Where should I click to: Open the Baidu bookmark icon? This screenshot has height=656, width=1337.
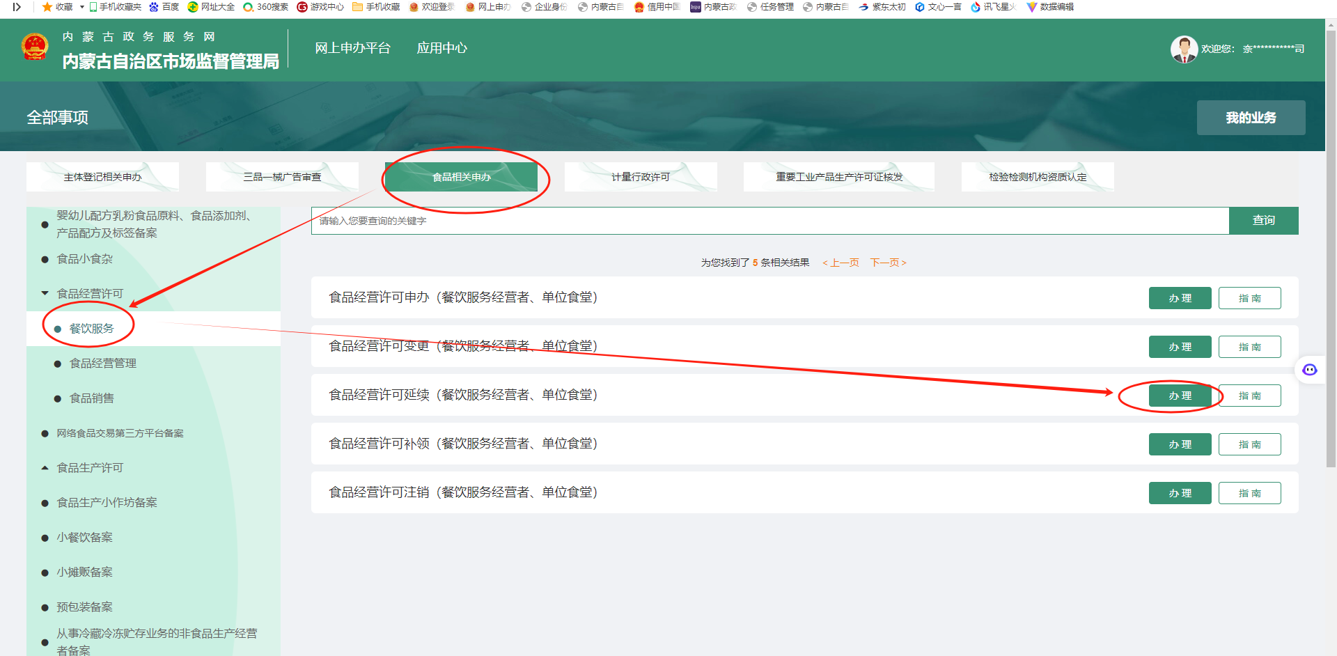(154, 7)
